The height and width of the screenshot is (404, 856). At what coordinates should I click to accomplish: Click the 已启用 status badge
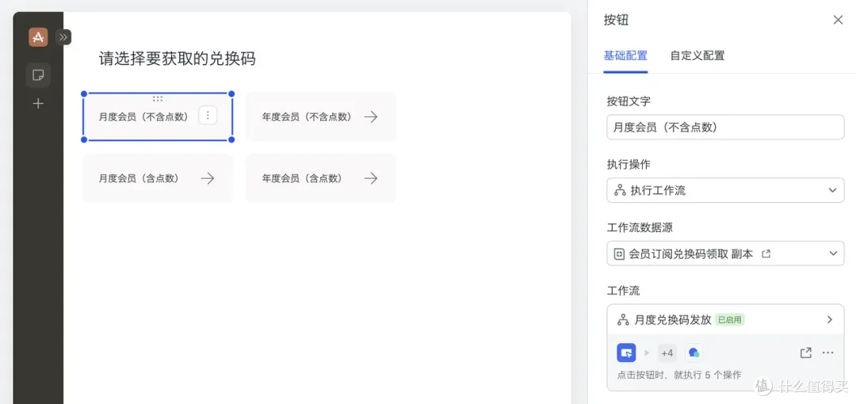(730, 320)
